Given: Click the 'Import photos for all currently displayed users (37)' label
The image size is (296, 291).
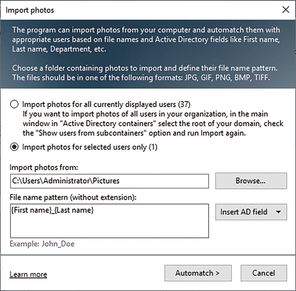Looking at the screenshot, I should click(106, 104).
